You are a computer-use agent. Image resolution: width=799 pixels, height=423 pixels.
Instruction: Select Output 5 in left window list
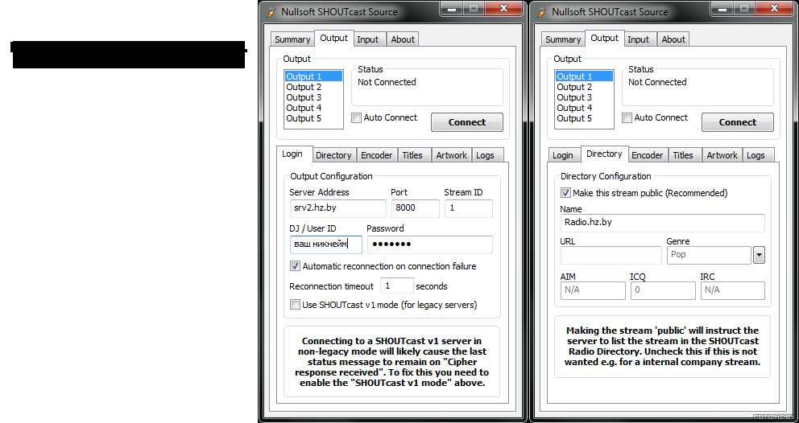point(313,118)
